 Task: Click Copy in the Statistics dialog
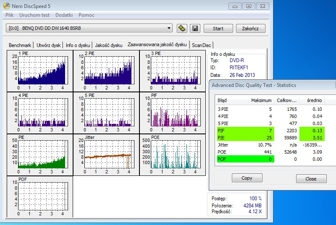pyautogui.click(x=247, y=178)
